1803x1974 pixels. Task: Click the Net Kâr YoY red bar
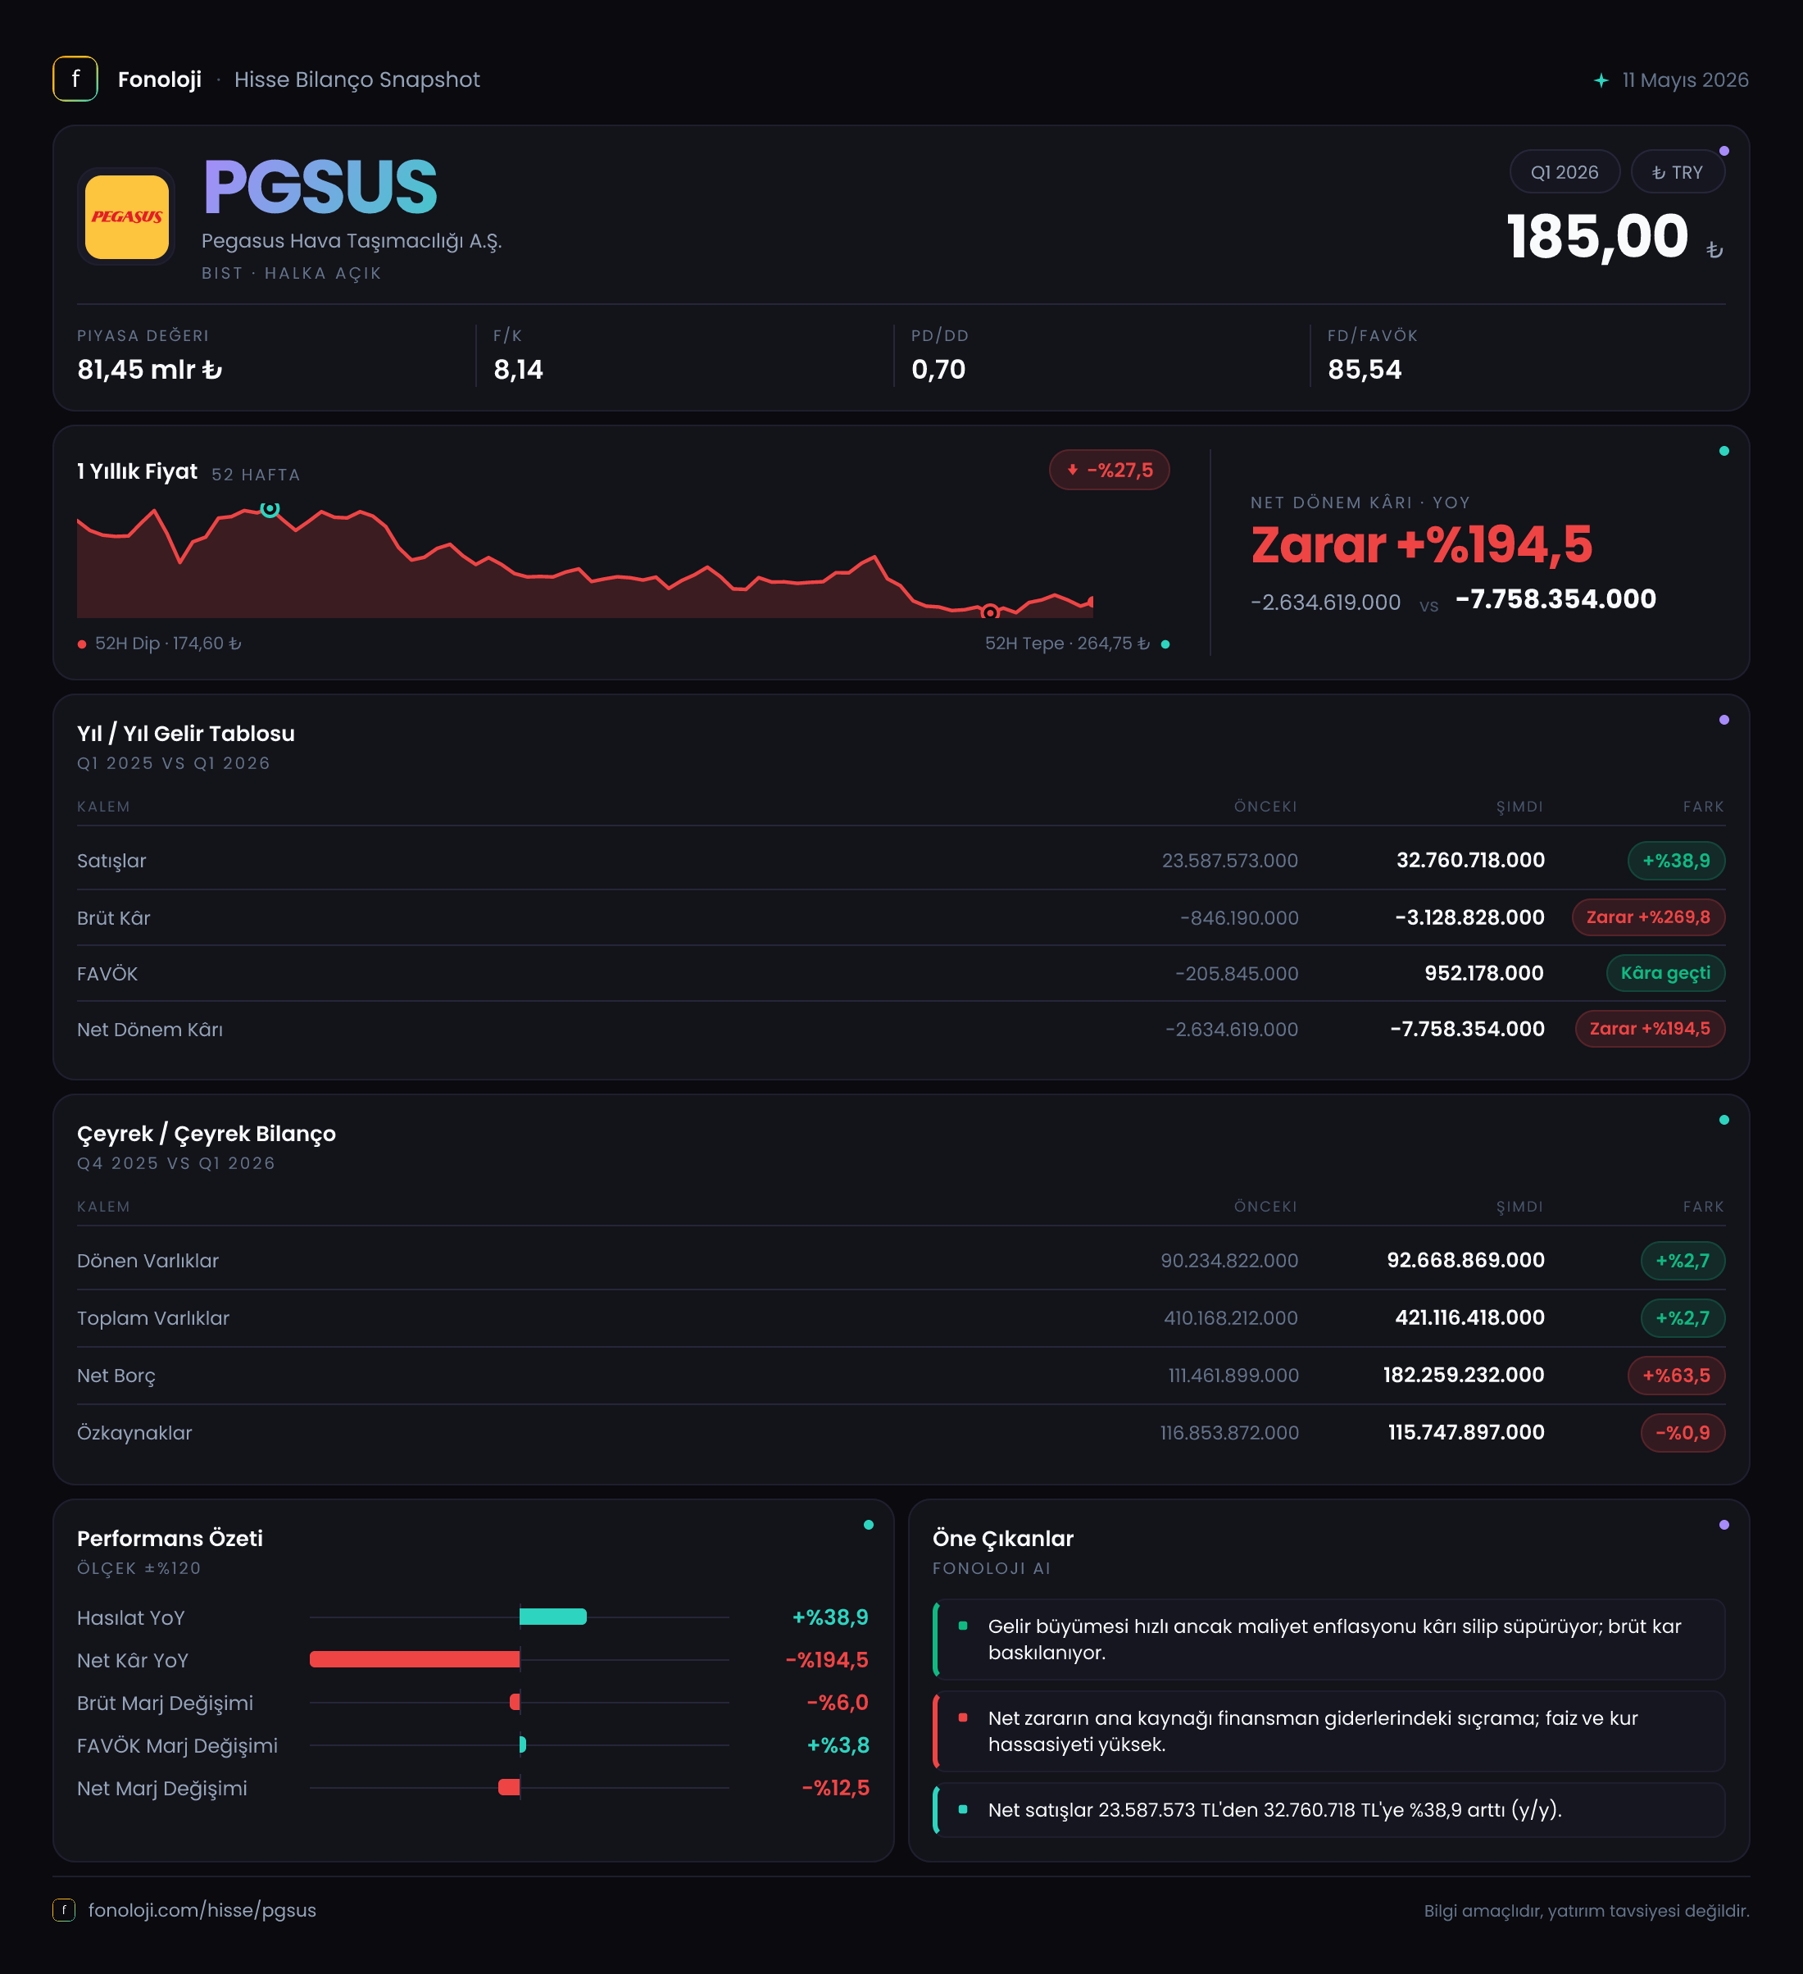(x=415, y=1658)
